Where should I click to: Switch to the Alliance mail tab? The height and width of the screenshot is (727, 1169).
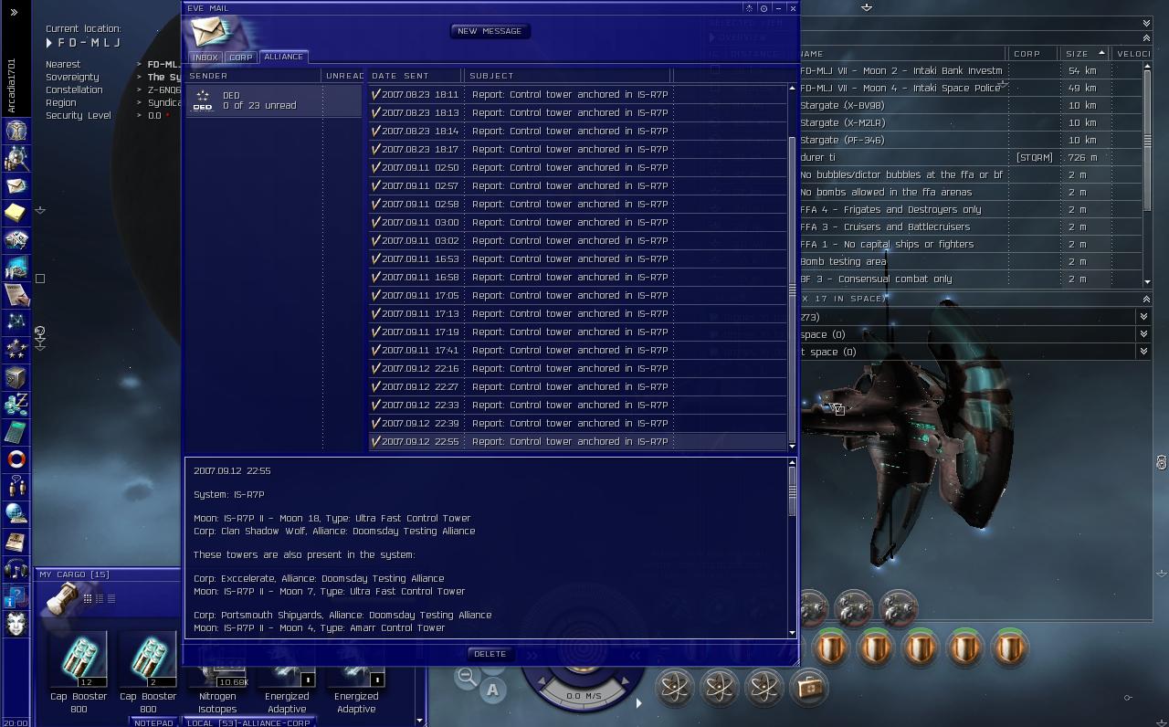[x=284, y=57]
